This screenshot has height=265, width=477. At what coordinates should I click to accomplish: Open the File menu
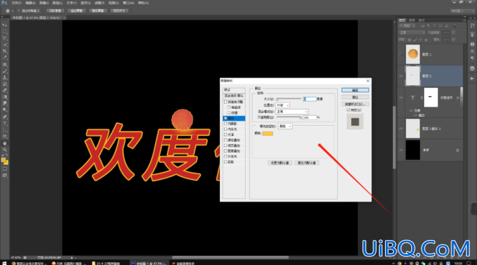click(16, 3)
